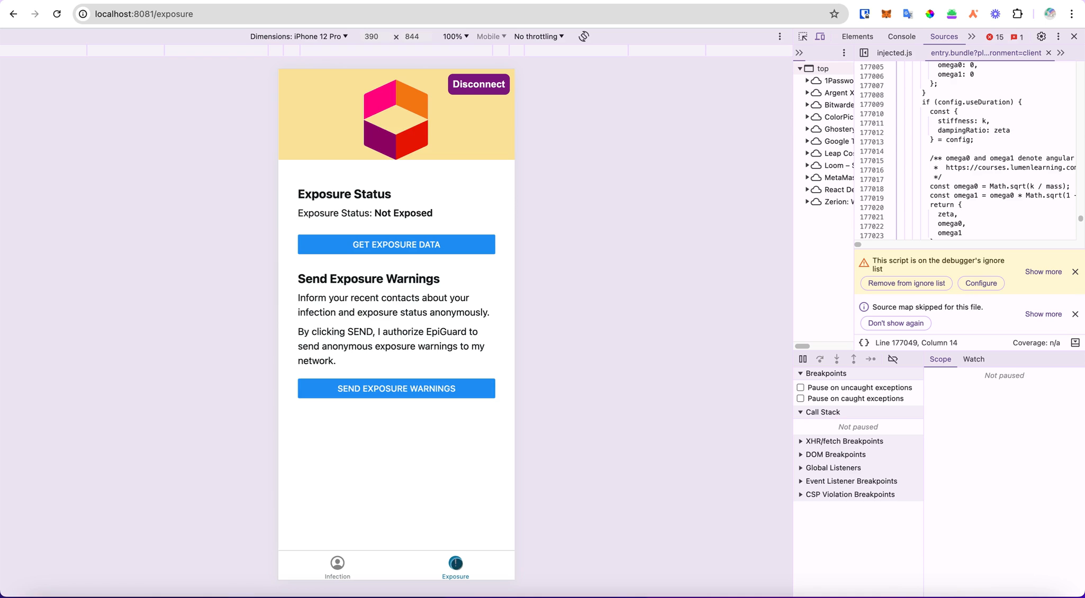1085x598 pixels.
Task: Step into the next function call
Action: coord(837,359)
